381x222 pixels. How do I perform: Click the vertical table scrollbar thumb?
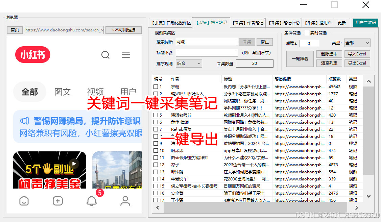click(x=368, y=130)
